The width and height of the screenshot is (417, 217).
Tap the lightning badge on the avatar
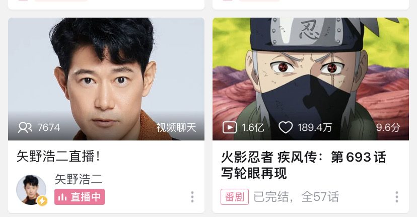point(42,201)
